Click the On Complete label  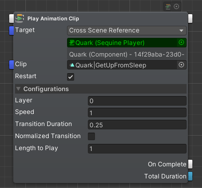click(167, 164)
